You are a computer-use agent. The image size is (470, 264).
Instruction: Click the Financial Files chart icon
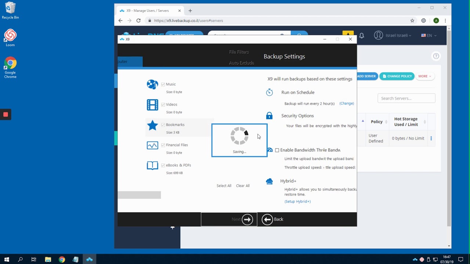(x=152, y=146)
